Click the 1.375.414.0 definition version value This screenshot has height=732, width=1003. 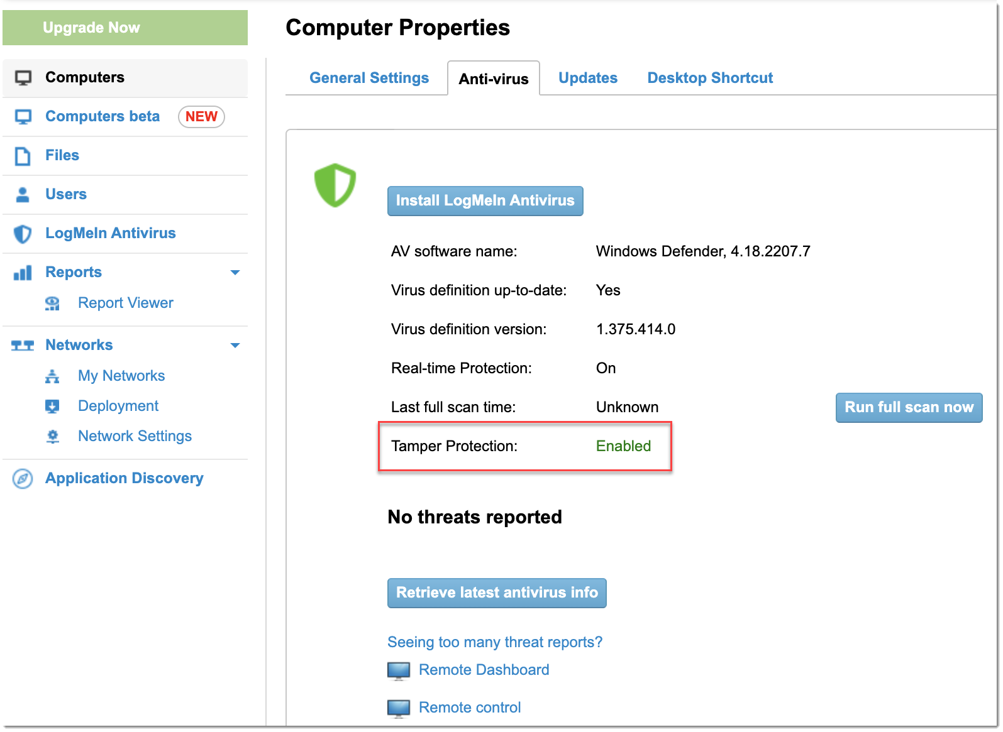coord(636,329)
